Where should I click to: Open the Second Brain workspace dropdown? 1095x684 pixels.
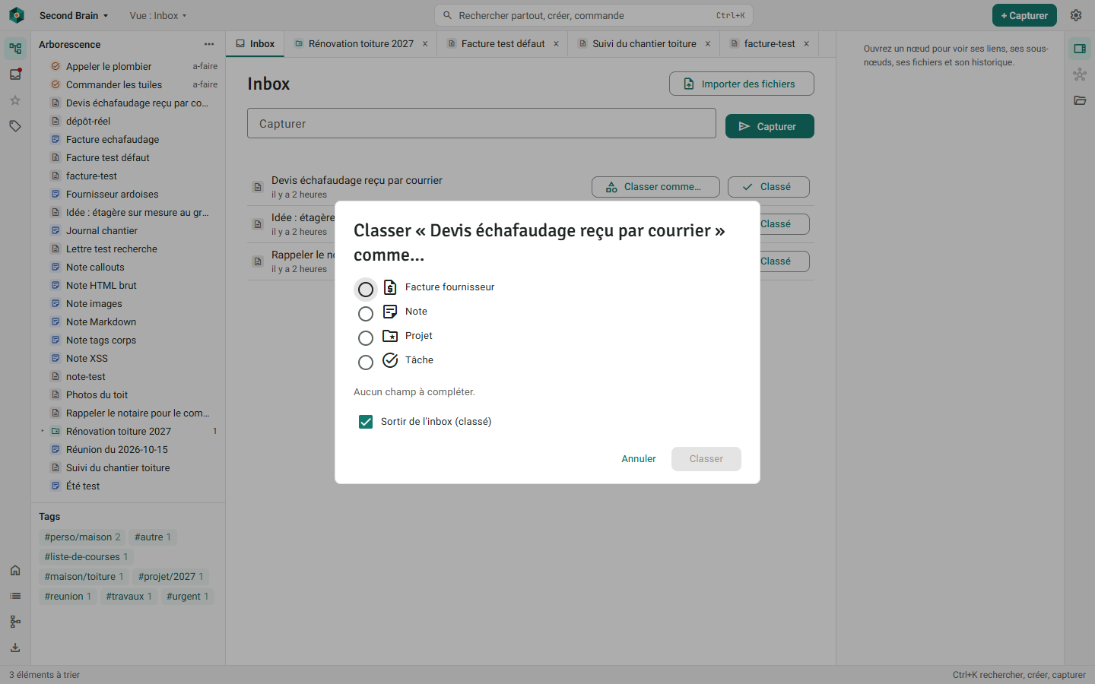74,15
